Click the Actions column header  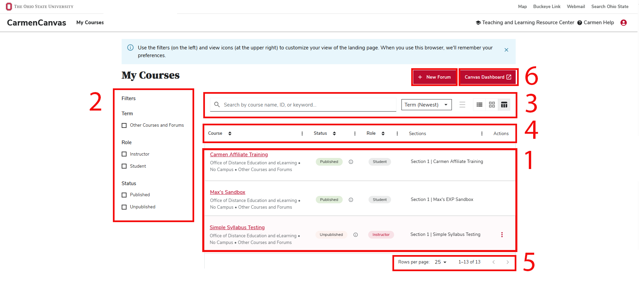coord(501,133)
